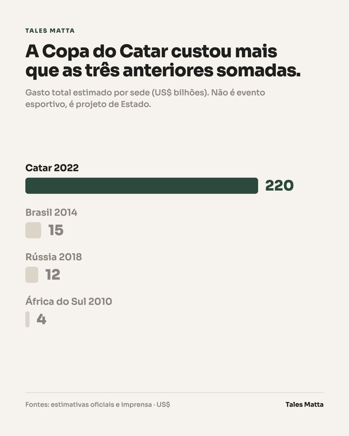349x436 pixels.
Task: Click the Tales Matta footer signature
Action: click(304, 405)
